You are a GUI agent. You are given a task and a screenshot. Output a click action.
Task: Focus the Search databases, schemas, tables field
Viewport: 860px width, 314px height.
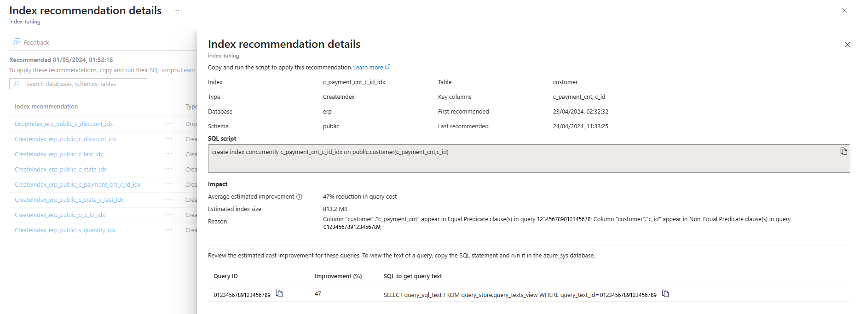[x=78, y=84]
